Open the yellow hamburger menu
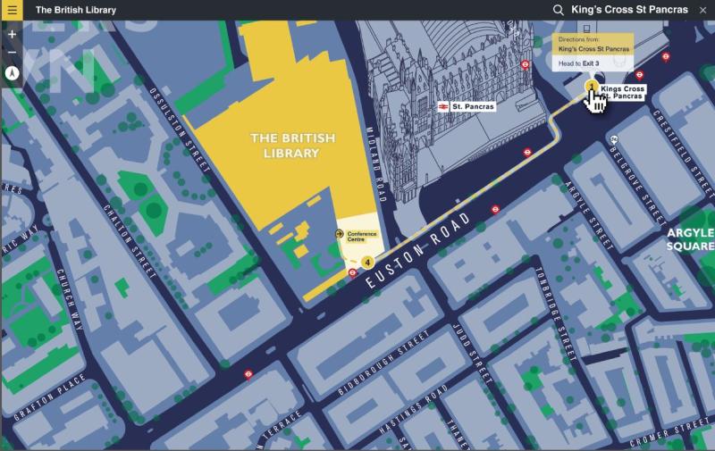The image size is (715, 451). point(12,10)
